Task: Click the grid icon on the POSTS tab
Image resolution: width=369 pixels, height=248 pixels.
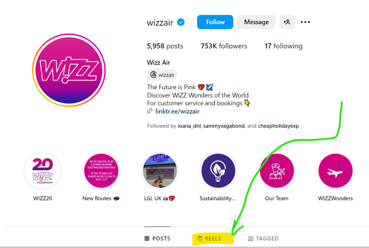Action: coord(147,238)
